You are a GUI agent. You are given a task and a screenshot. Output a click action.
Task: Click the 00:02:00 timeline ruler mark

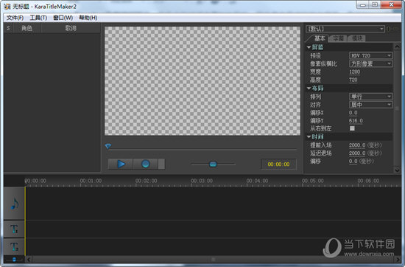147,181
